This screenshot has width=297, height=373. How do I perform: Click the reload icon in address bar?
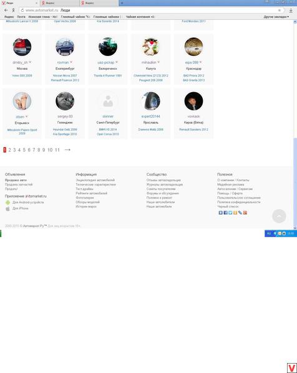pos(22,10)
